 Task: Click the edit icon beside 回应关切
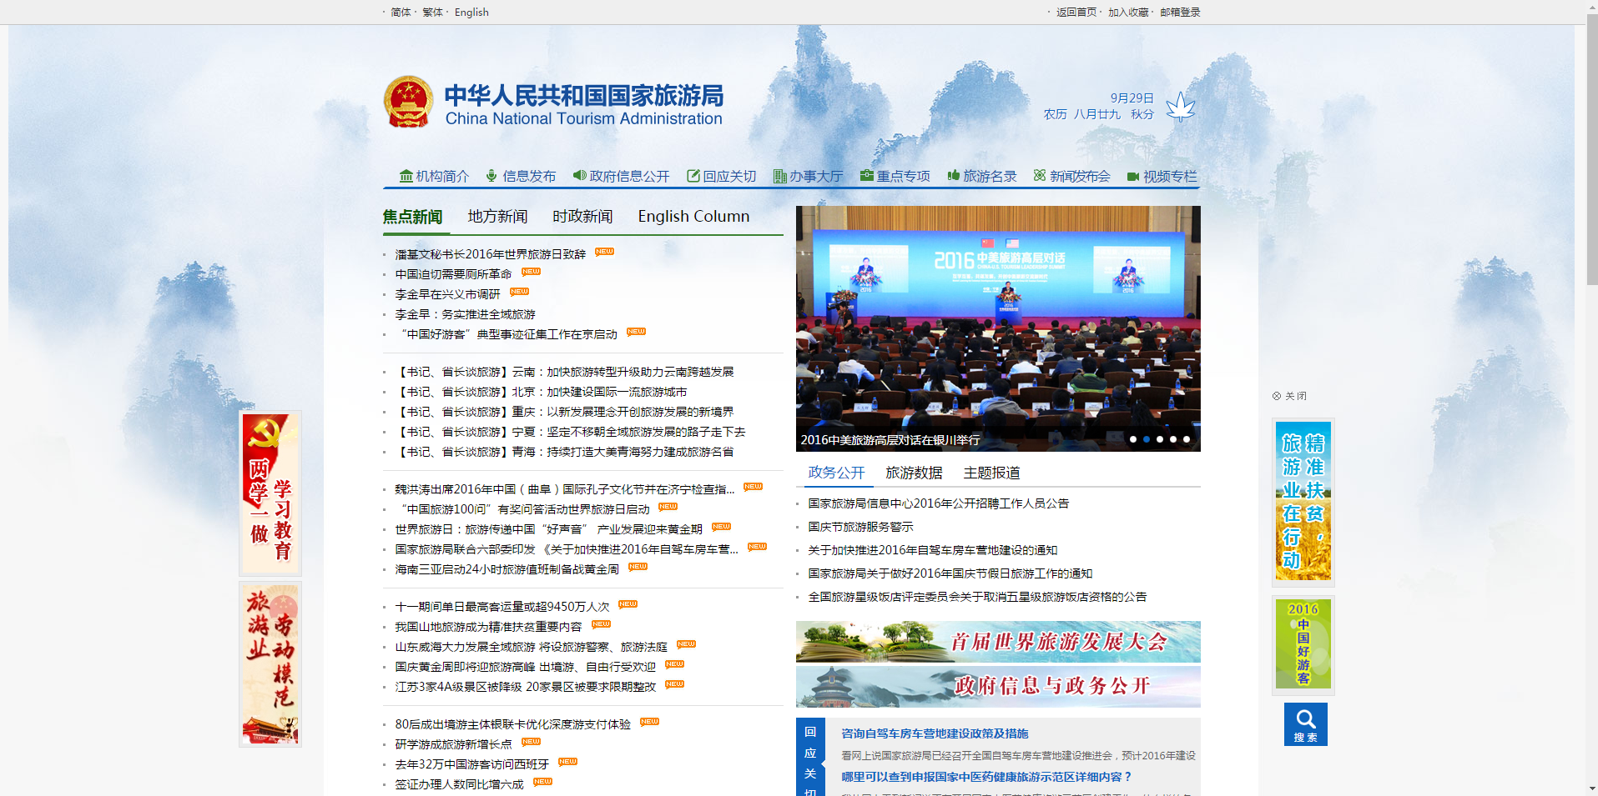coord(693,176)
